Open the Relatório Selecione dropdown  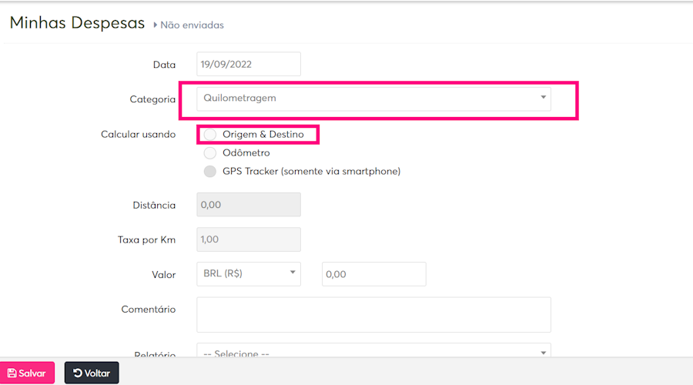[x=373, y=352]
